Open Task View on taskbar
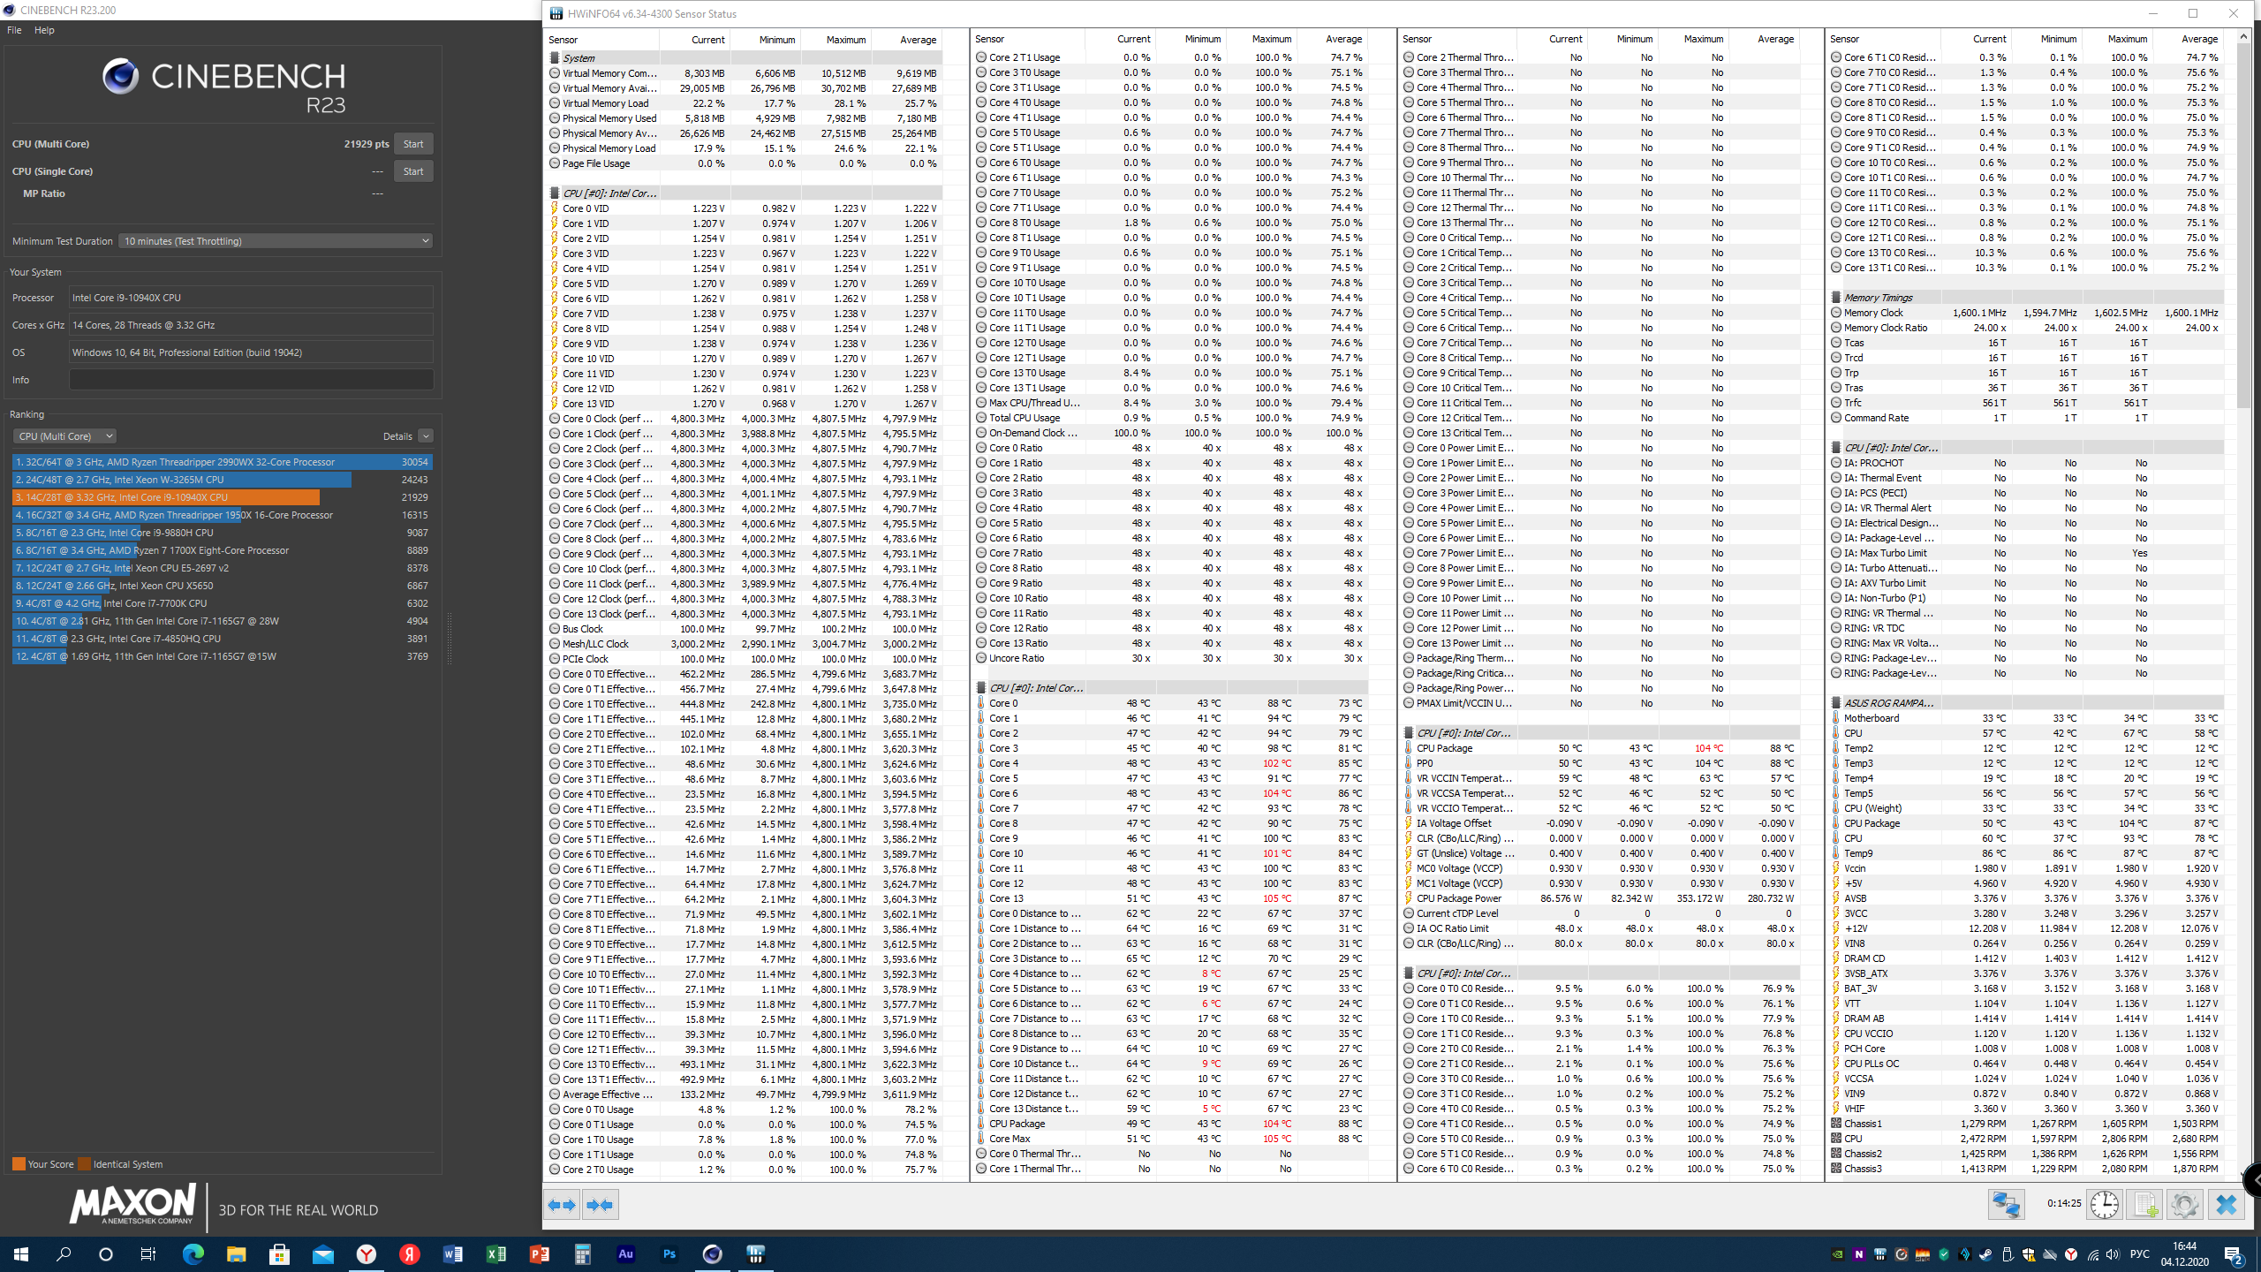Viewport: 2261px width, 1272px height. [x=148, y=1254]
